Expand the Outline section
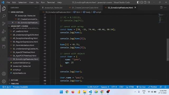Screen dimensions: 169x95 pyautogui.click(x=14, y=80)
